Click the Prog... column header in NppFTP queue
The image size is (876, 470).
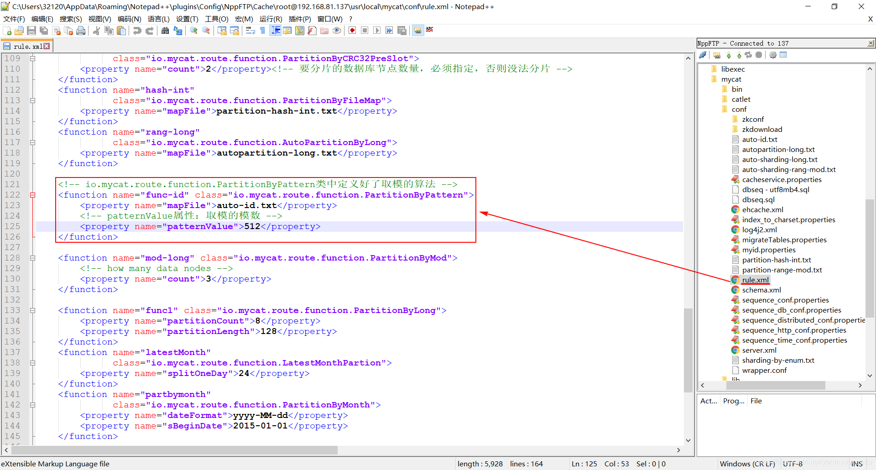[x=734, y=401]
